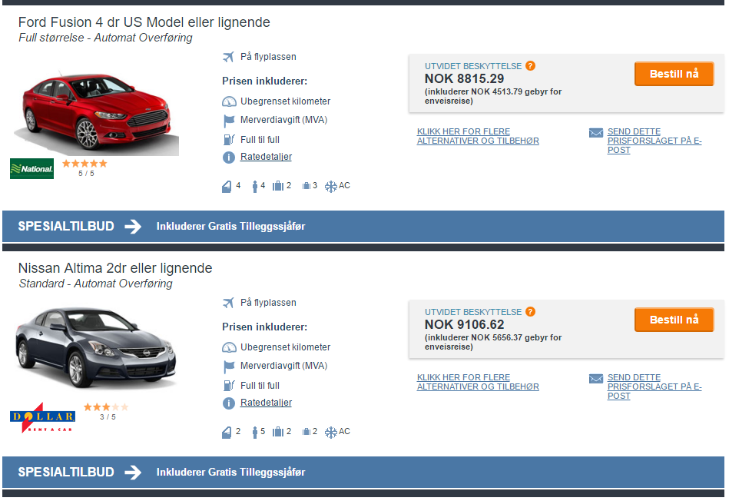The image size is (729, 501).
Task: Click the orange help icon on Nissan Altima price
Action: [531, 312]
